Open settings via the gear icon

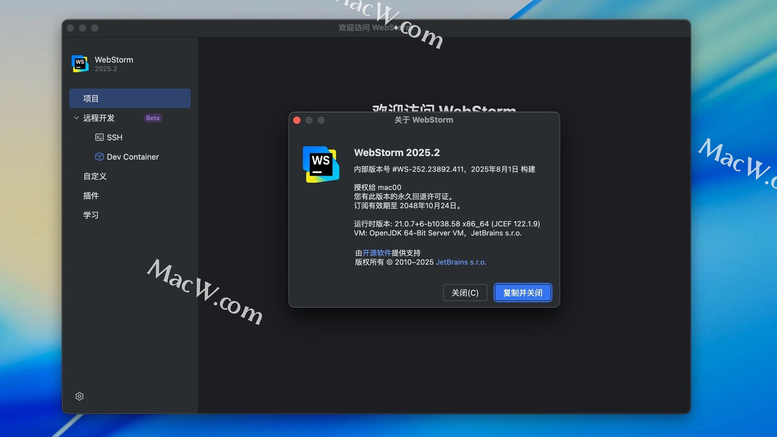click(79, 396)
